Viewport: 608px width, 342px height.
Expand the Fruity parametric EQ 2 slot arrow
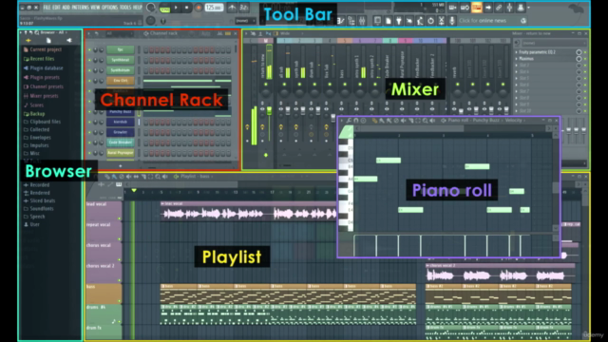tap(517, 52)
